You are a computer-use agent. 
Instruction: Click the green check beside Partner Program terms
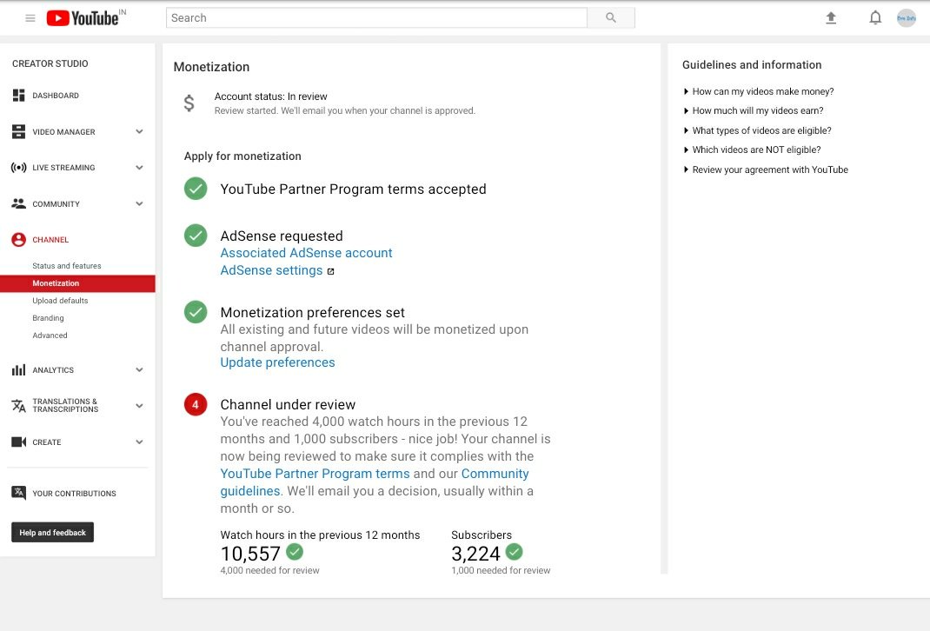pyautogui.click(x=196, y=189)
